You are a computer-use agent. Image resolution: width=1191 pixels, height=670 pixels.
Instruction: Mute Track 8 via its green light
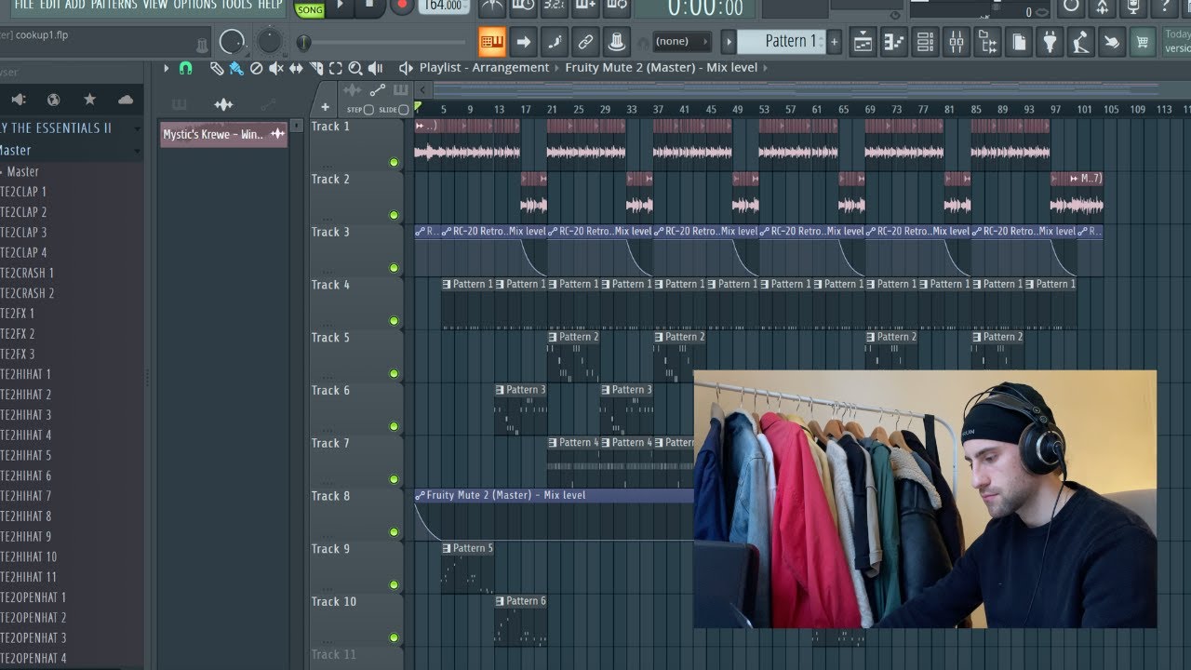[x=394, y=532]
